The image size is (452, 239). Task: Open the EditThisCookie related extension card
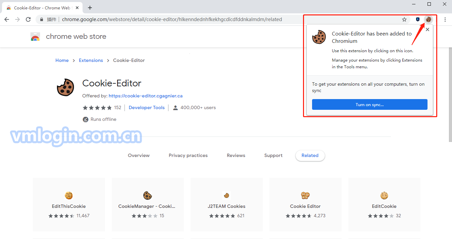tap(69, 204)
